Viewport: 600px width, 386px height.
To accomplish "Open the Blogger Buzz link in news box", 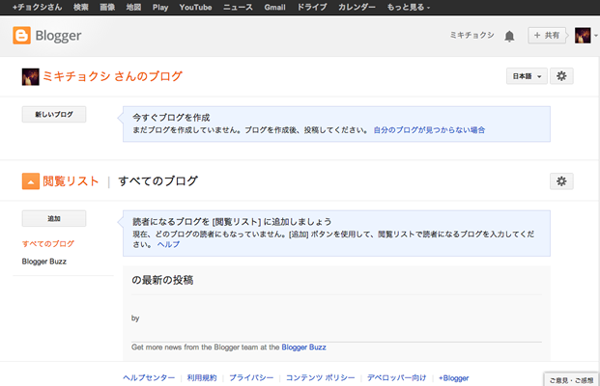I will [x=303, y=347].
